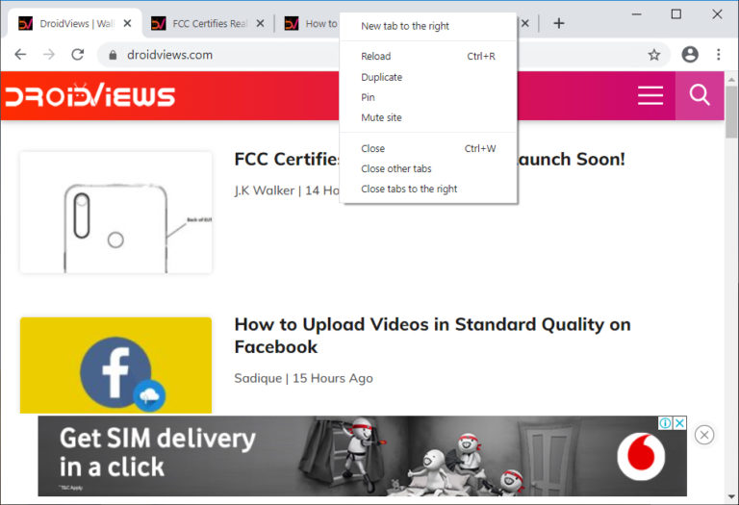Click the phone sketch article thumbnail

click(115, 212)
